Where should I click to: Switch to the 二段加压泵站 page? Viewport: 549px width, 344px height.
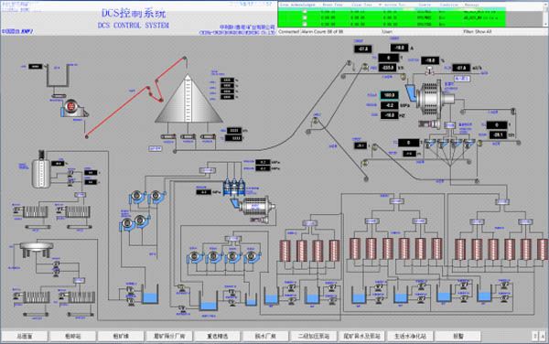314,337
